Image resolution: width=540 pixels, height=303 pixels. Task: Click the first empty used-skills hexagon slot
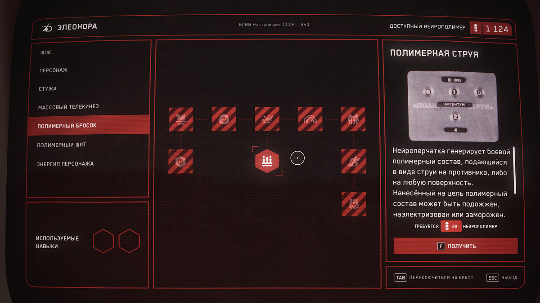point(103,241)
